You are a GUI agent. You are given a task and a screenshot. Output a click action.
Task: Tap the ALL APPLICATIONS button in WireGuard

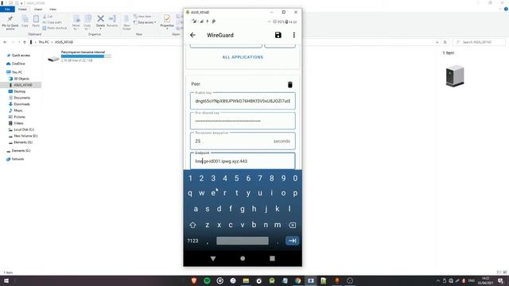coord(243,57)
